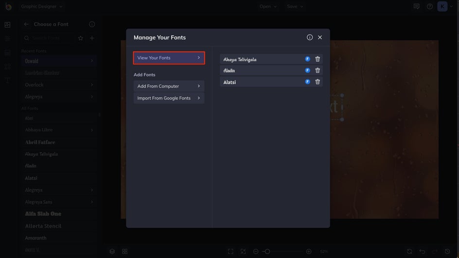Select View Your Fonts
This screenshot has width=459, height=258.
169,58
